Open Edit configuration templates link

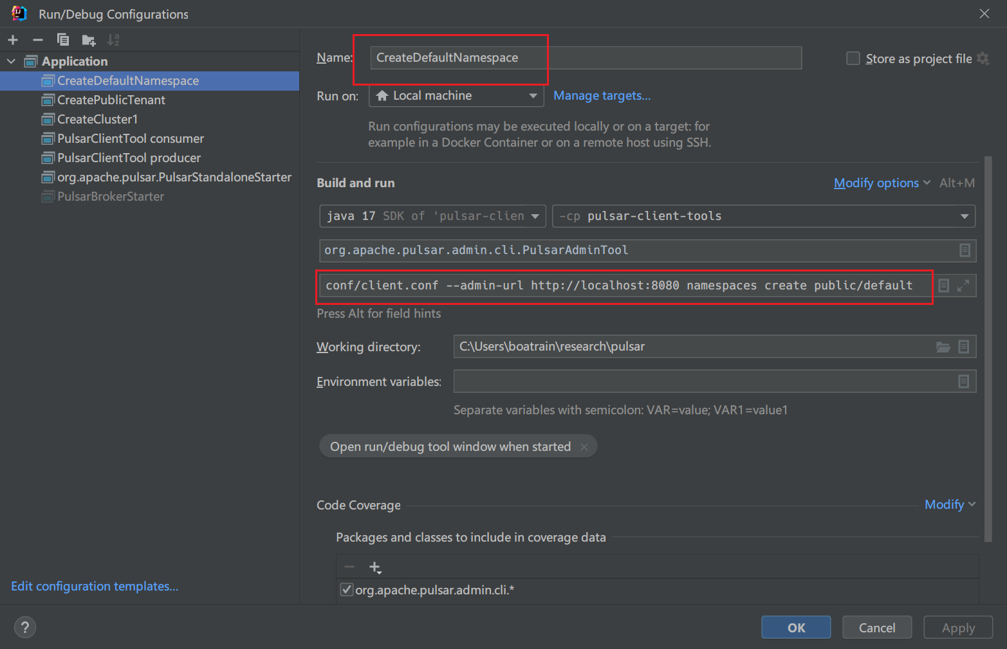click(x=95, y=587)
